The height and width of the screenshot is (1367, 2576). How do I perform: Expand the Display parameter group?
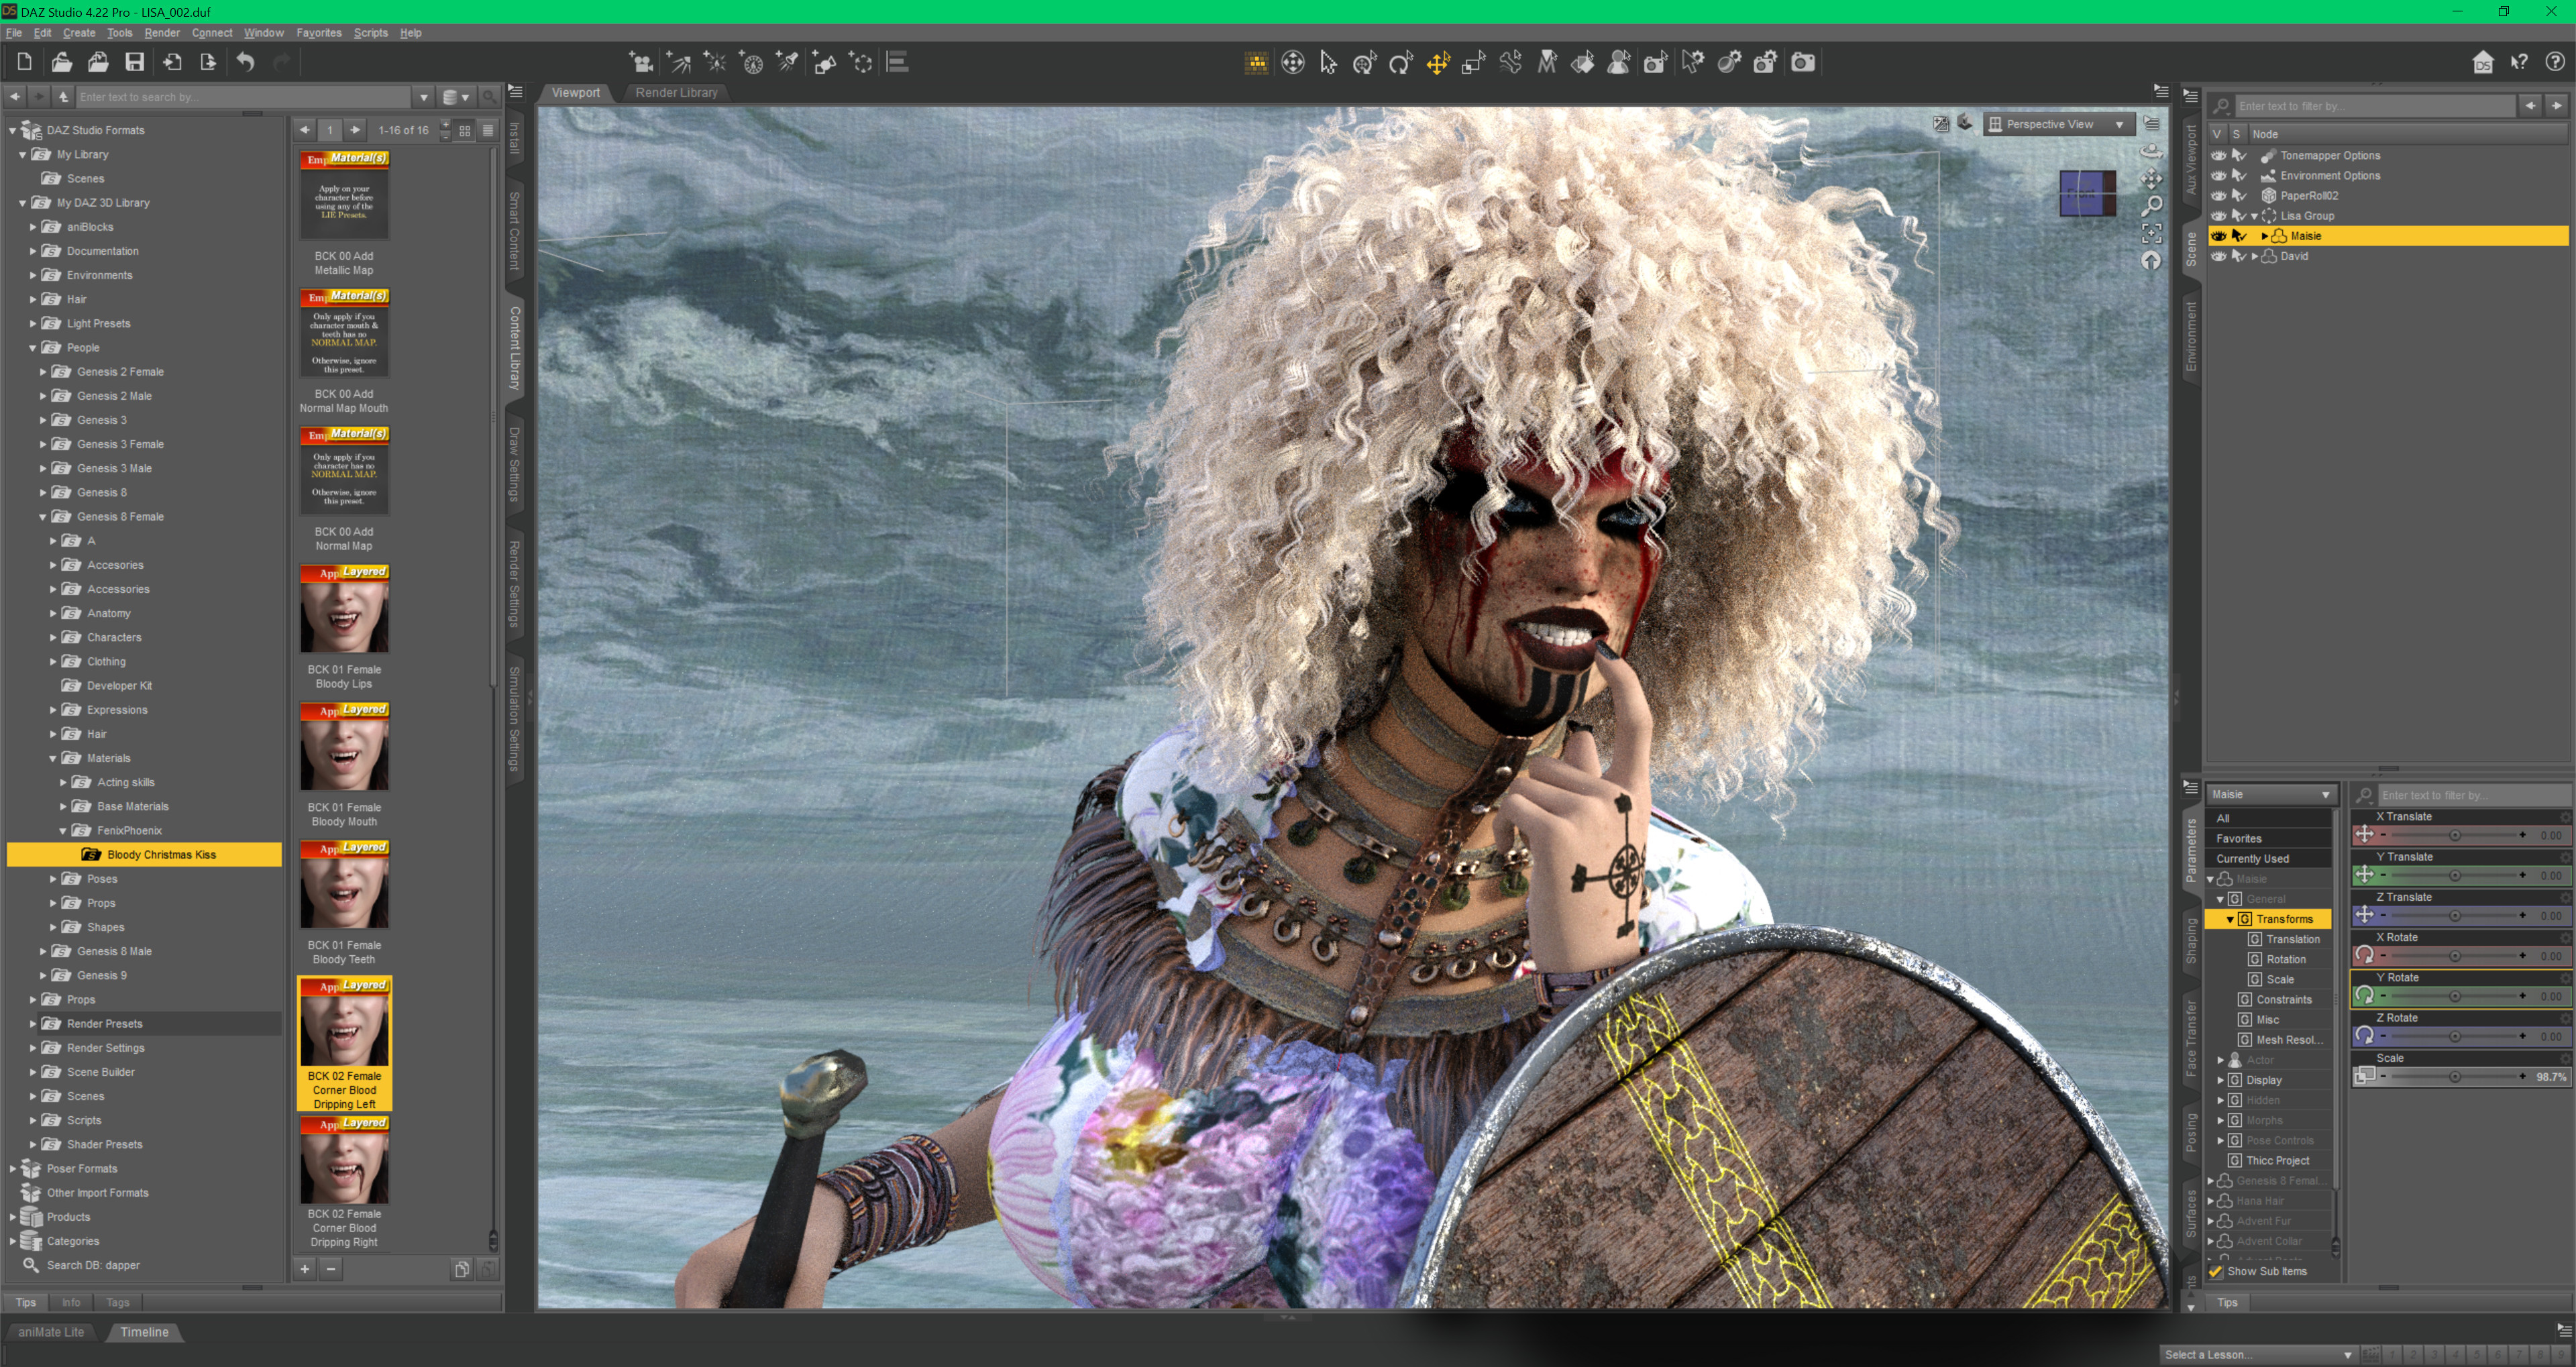pos(2221,1080)
